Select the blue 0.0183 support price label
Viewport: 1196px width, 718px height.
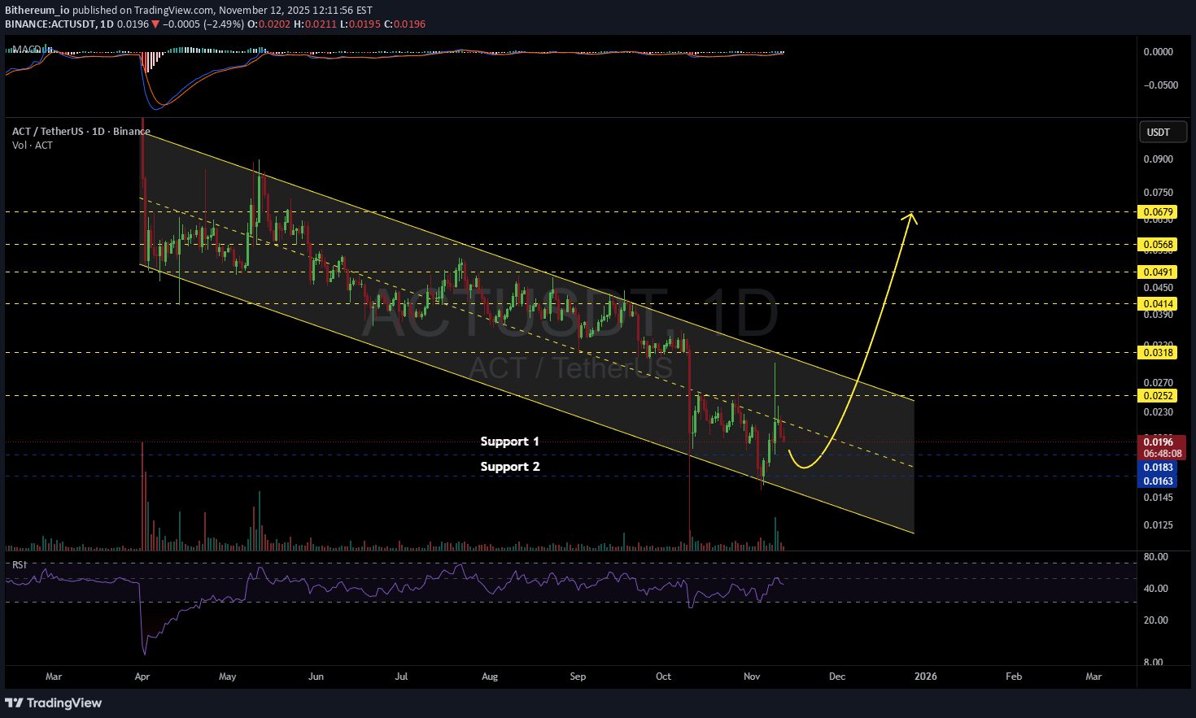click(x=1158, y=468)
